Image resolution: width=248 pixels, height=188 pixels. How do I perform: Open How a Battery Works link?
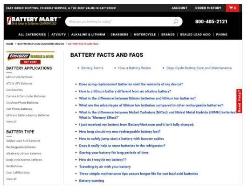(134, 68)
